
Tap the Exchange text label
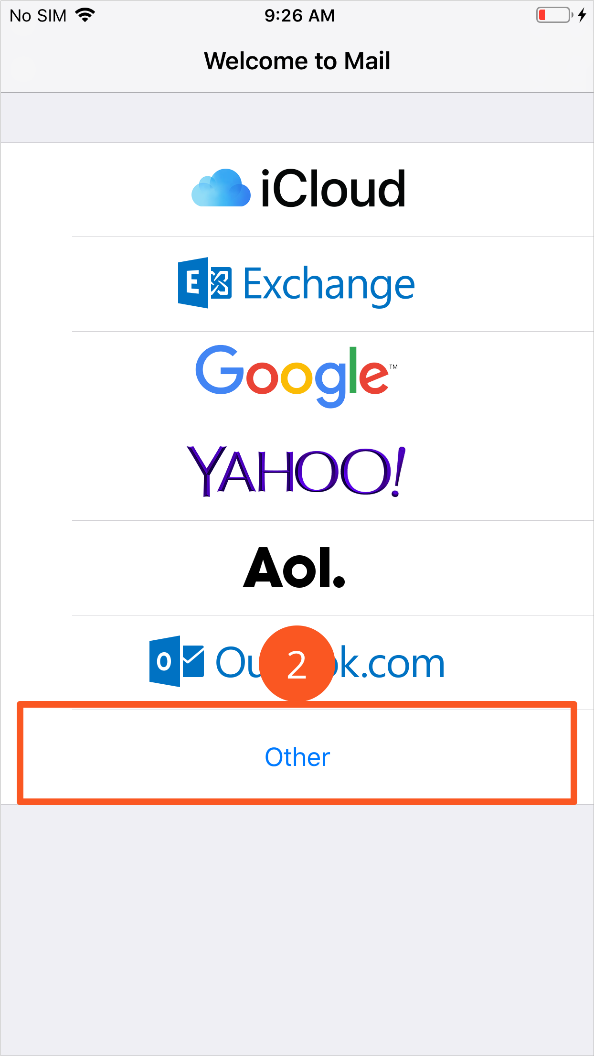329,285
